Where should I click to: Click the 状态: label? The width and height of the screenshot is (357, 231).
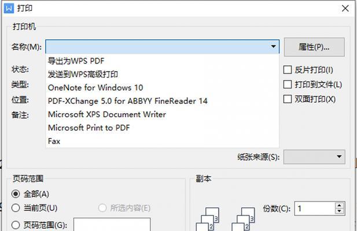[x=20, y=69]
